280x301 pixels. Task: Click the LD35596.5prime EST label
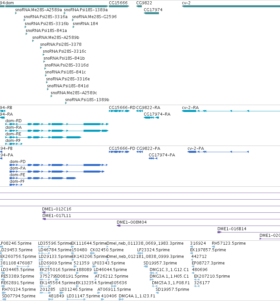pyautogui.click(x=55, y=243)
